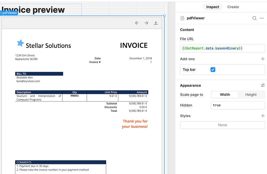This screenshot has height=174, width=267.
Task: Go to previous PDF page arrow
Action: coord(137,23)
